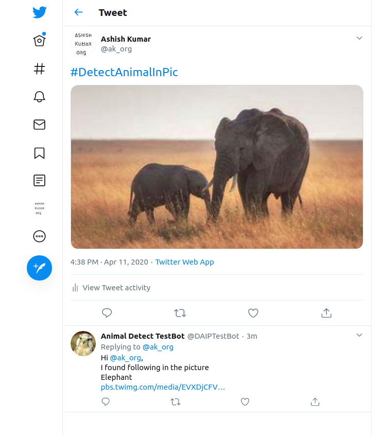This screenshot has height=436, width=387.
Task: Go back using the arrow
Action: point(78,12)
